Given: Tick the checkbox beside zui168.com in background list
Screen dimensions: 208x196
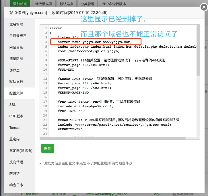Looking at the screenshot, I should 14,194.
